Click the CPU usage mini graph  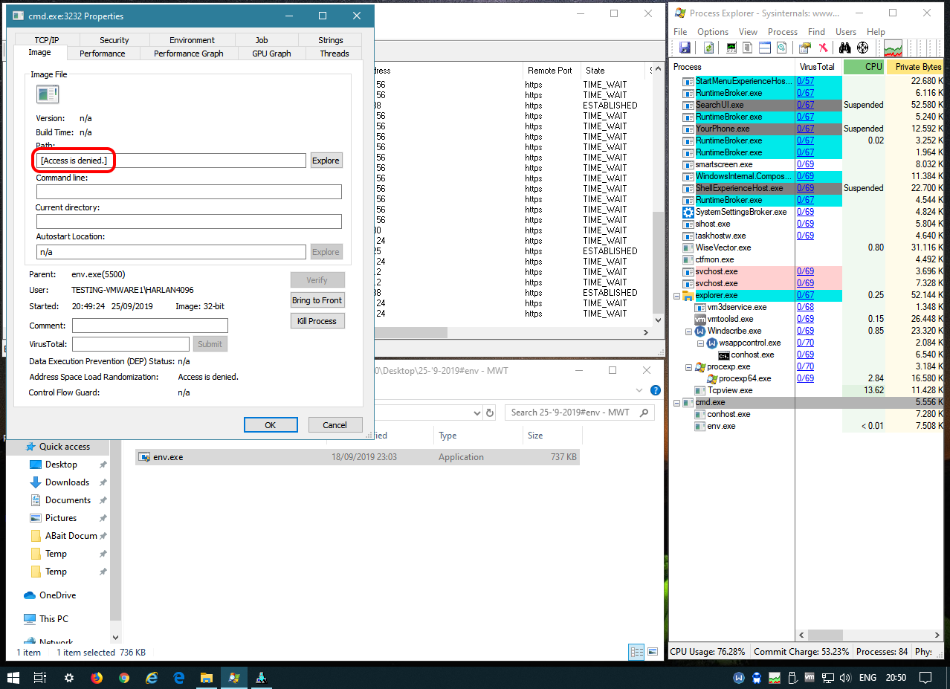(x=893, y=48)
